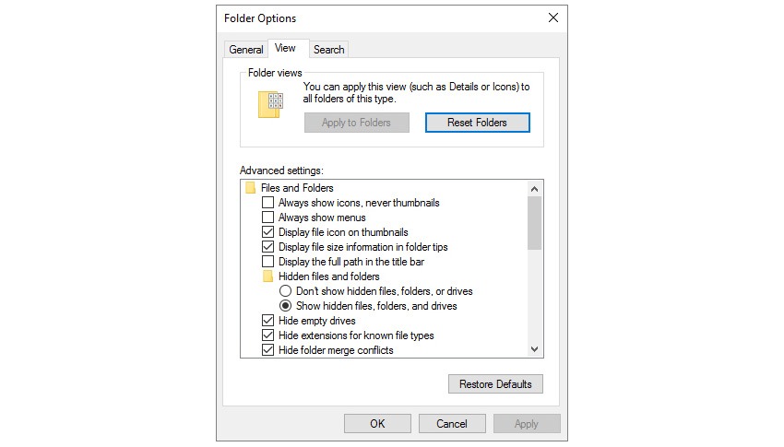Click the scroll down arrow in Advanced settings

534,349
